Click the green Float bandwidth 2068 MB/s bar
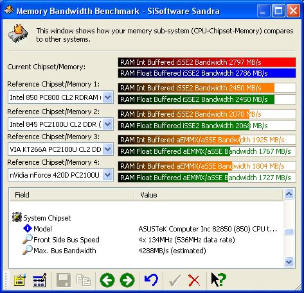Viewport: 304px width, 293px height. tap(207, 126)
